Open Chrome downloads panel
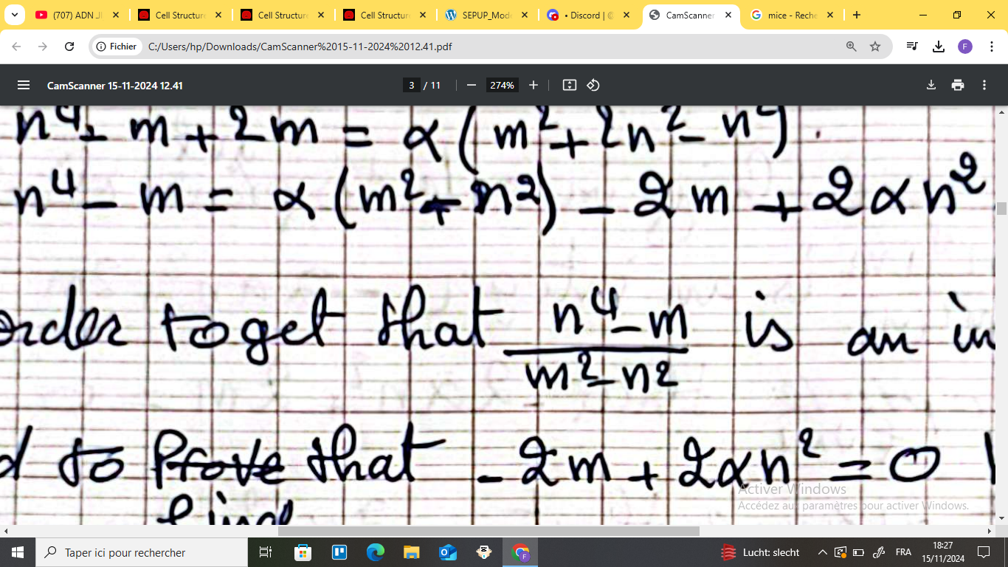This screenshot has width=1008, height=567. tap(939, 47)
